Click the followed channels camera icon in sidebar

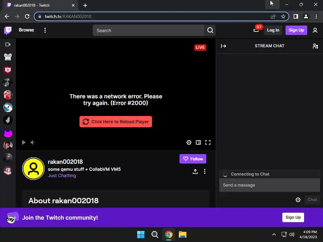coord(8,44)
